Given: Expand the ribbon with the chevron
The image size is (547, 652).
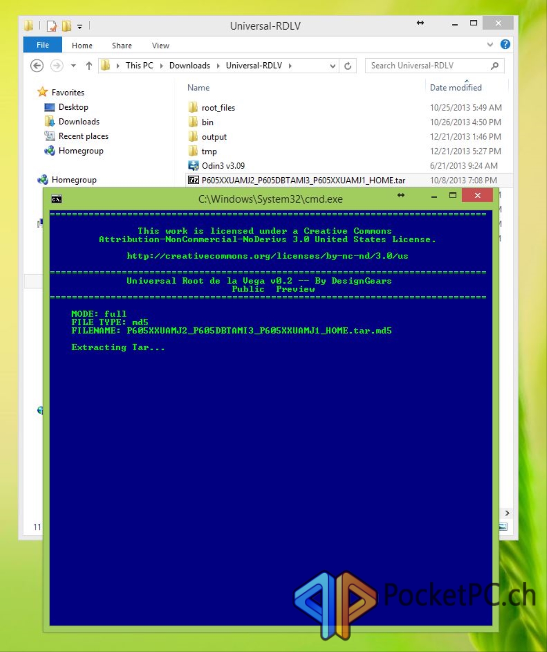Looking at the screenshot, I should coord(490,44).
